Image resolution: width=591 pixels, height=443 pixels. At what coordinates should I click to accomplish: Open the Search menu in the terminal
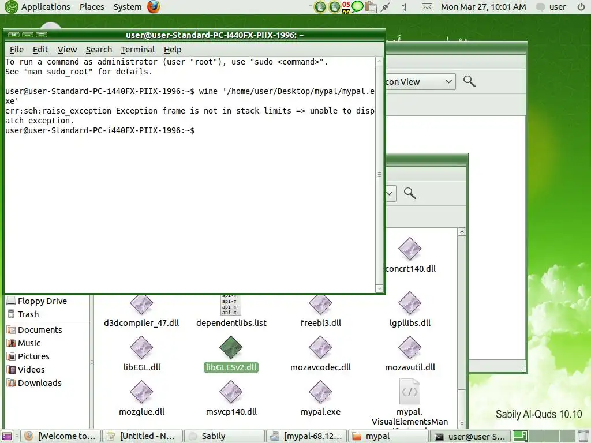pos(99,50)
